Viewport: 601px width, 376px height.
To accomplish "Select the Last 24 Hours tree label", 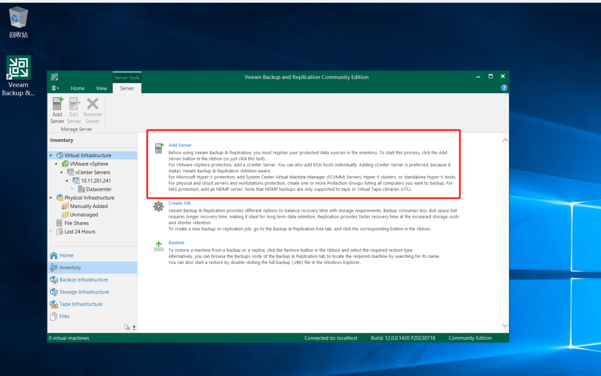I will point(80,232).
